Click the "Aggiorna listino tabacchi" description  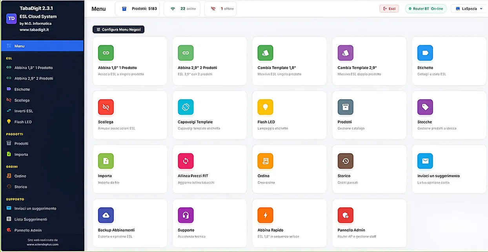pos(196,183)
